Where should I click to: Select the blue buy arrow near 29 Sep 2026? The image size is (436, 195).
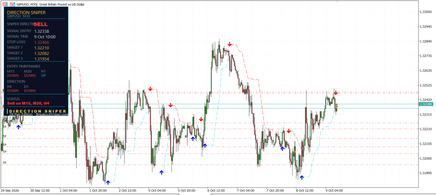click(x=18, y=127)
